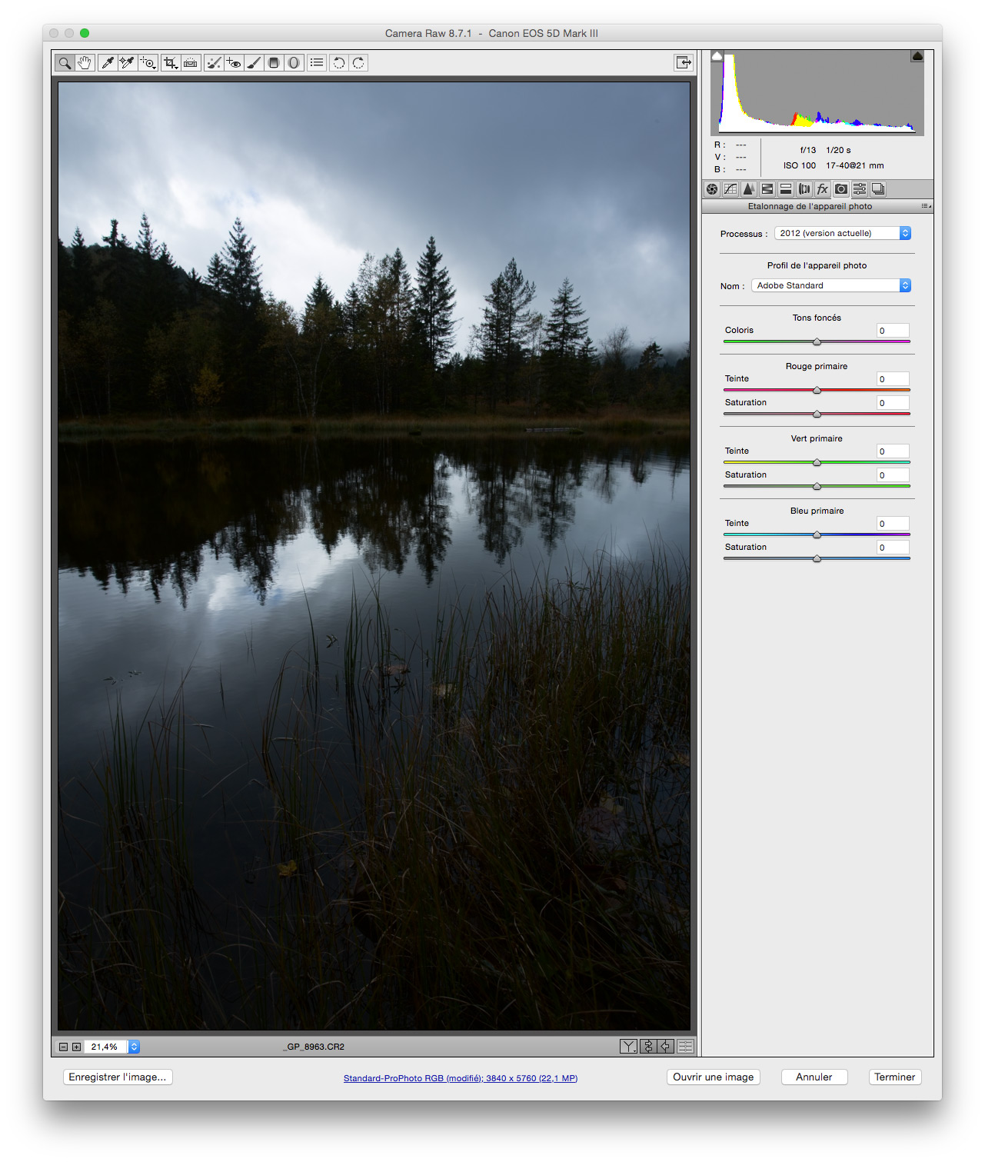
Task: Select the Spot Removal tool
Action: pos(214,63)
